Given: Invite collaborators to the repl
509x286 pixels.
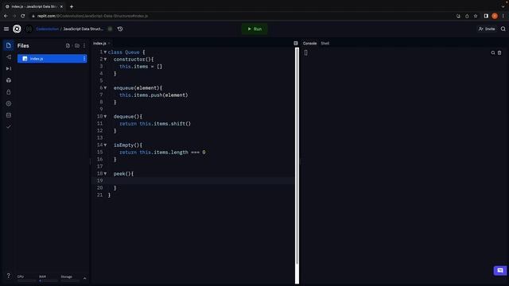Looking at the screenshot, I should [487, 29].
